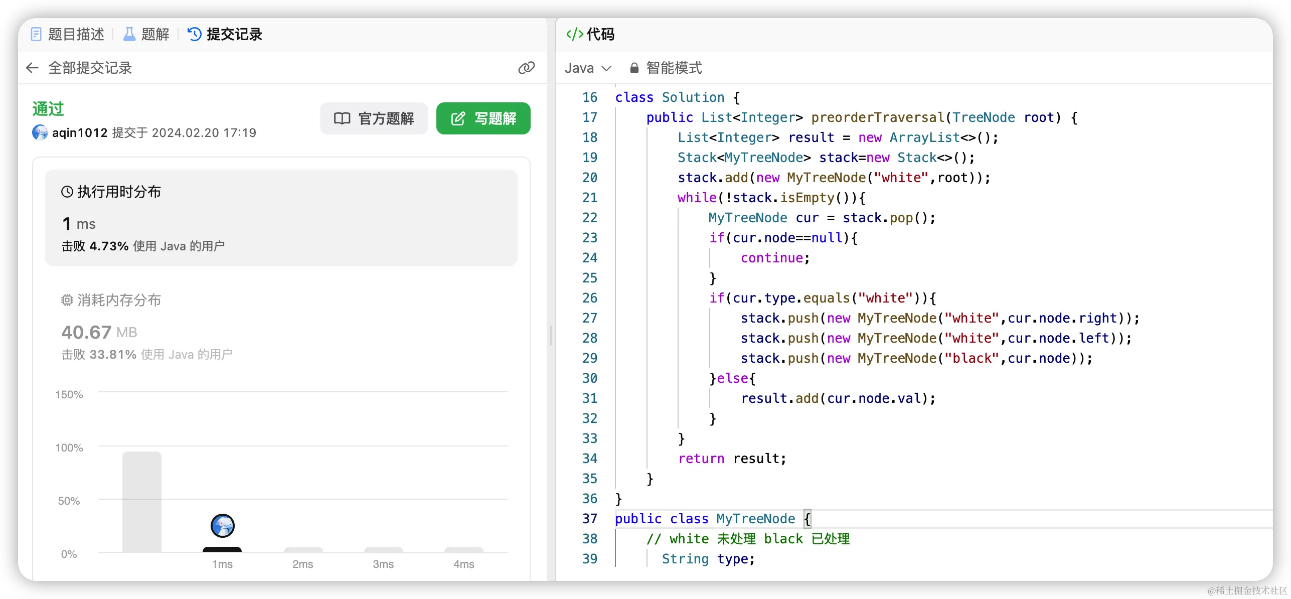Viewport: 1291px width, 599px height.
Task: Select the 执行用时分布 runtime card
Action: [281, 218]
